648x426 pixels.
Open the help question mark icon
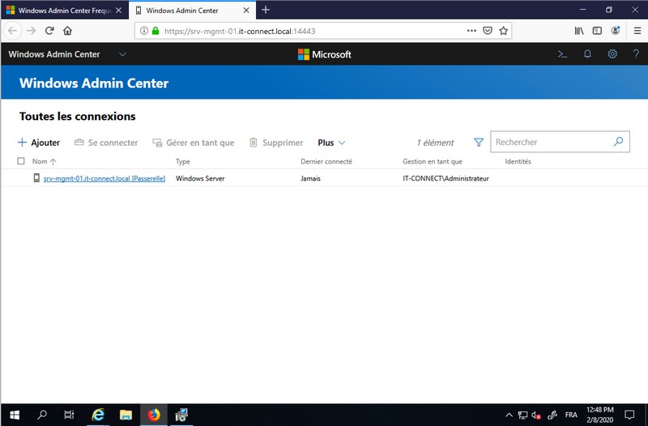pos(636,54)
